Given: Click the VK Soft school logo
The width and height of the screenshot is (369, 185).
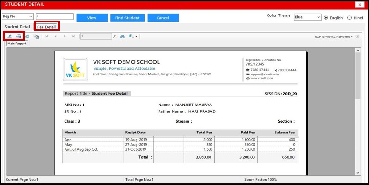Looking at the screenshot, I should pos(76,69).
